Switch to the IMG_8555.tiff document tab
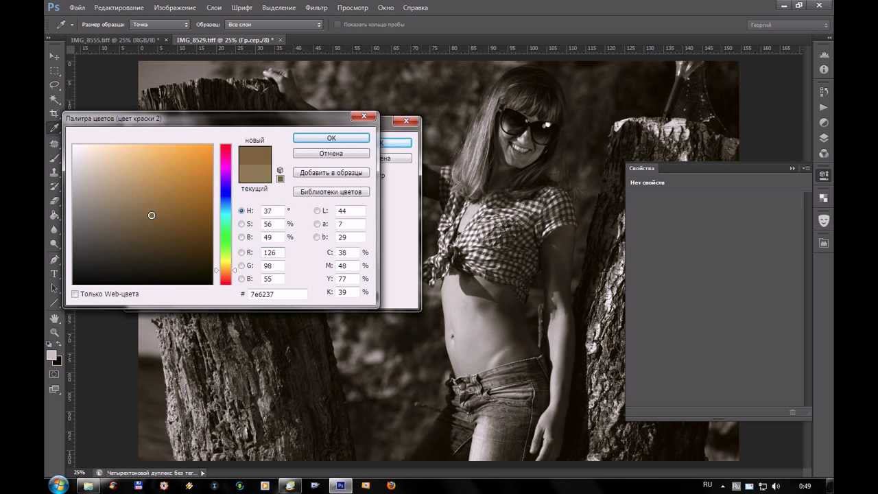The height and width of the screenshot is (494, 878). (x=114, y=40)
